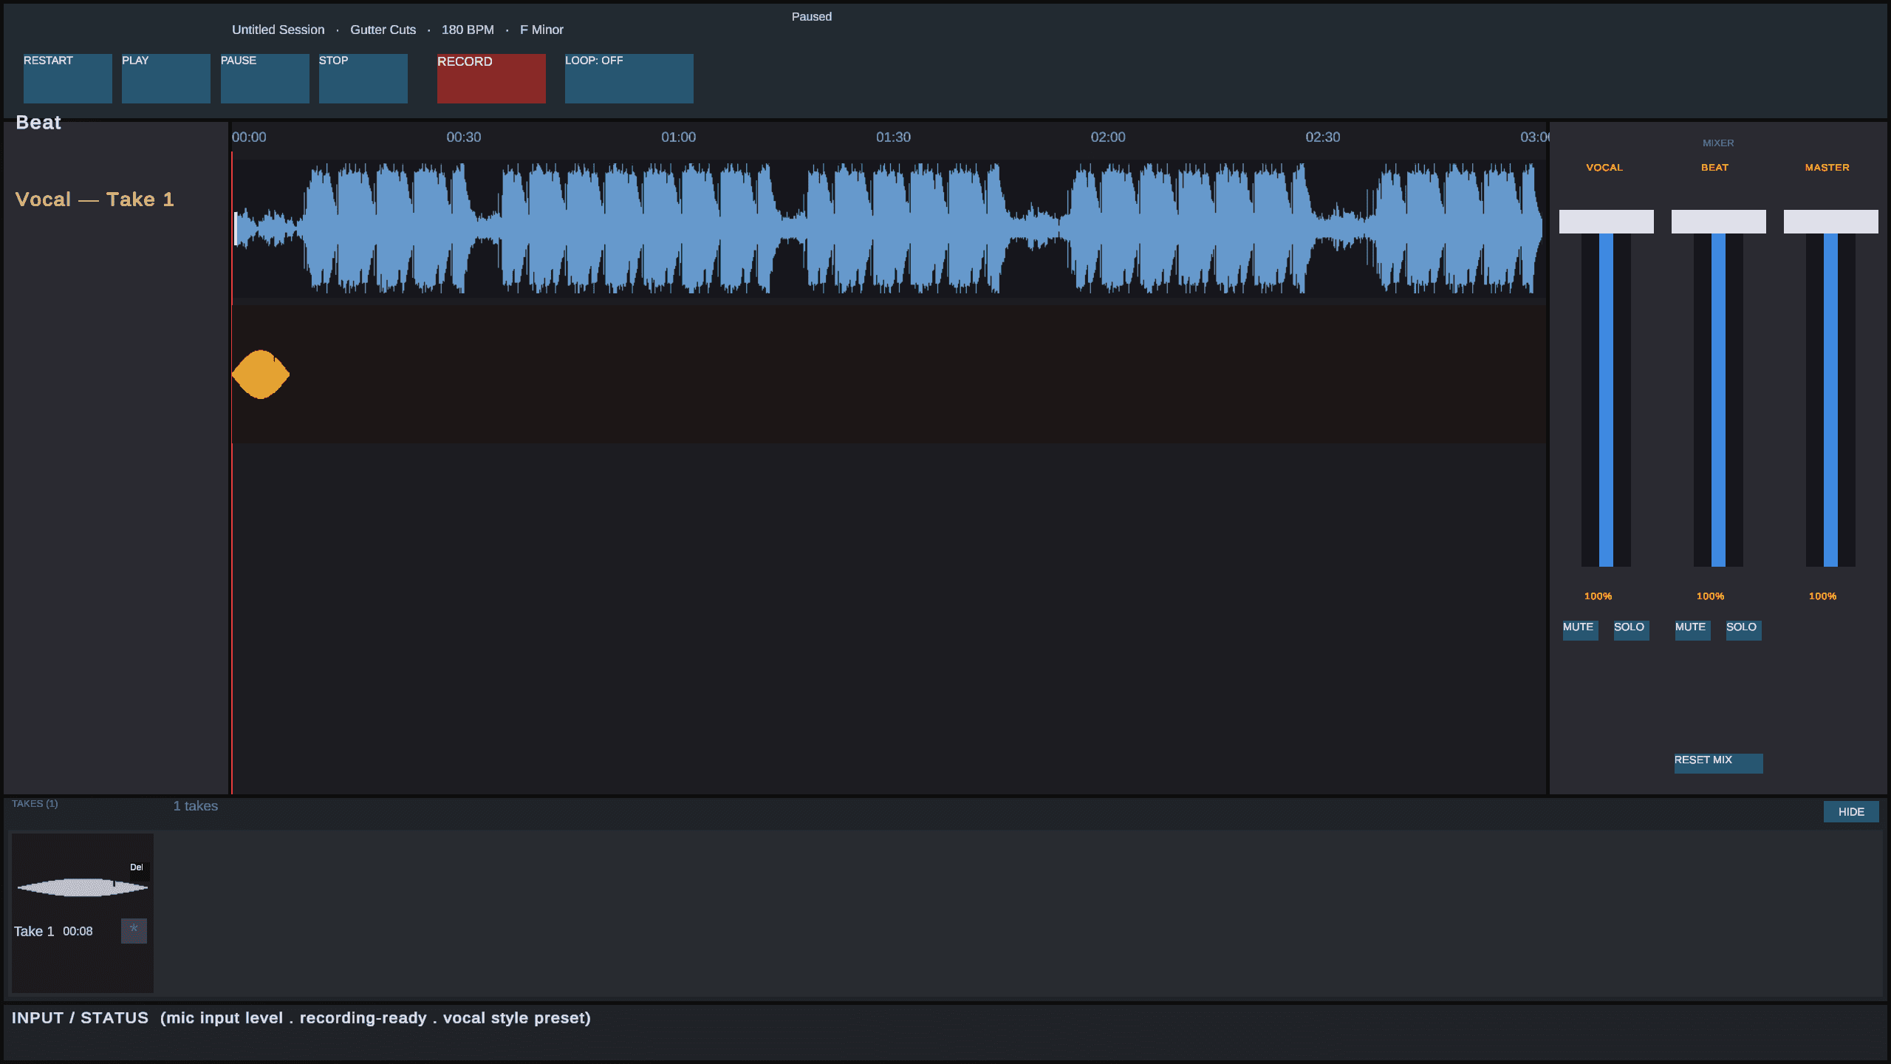Click the 'Gutter Cuts' beat name
This screenshot has width=1891, height=1064.
(x=383, y=30)
